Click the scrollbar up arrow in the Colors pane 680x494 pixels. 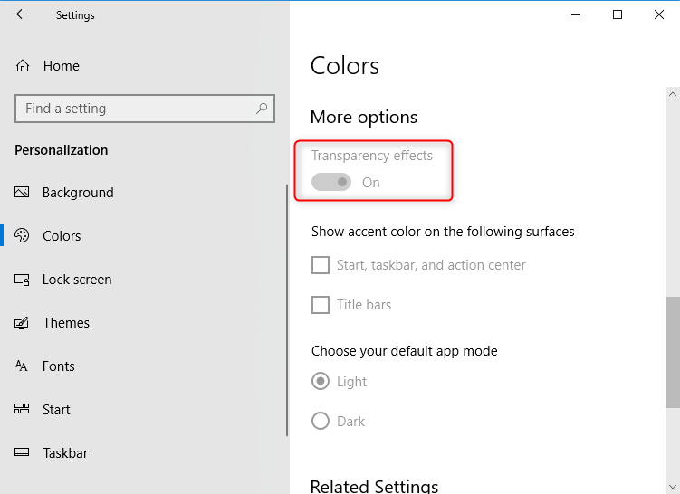[x=673, y=93]
